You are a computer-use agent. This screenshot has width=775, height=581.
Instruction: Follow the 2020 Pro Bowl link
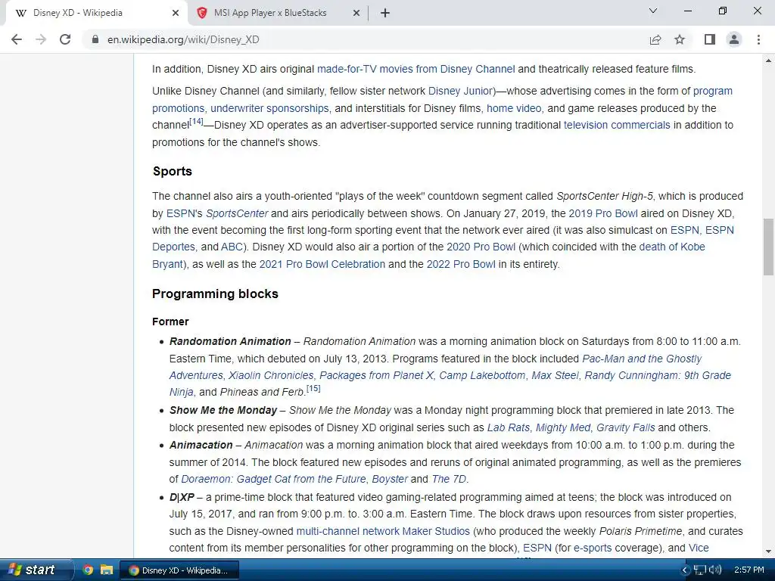(x=481, y=247)
